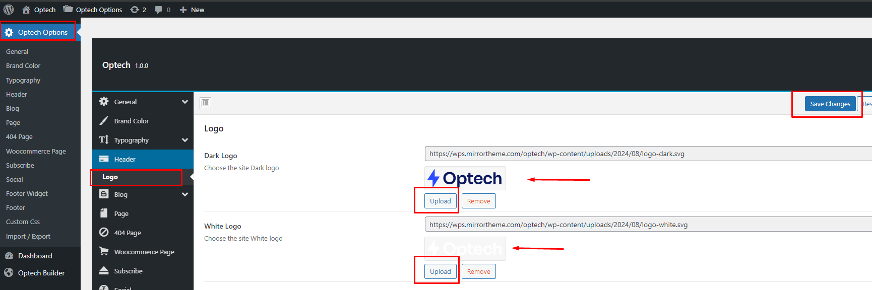
Task: Open Dashboard from the admin menu
Action: tap(35, 256)
